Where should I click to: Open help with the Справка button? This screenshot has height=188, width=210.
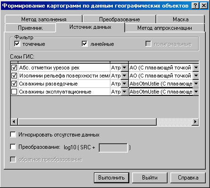point(188,178)
